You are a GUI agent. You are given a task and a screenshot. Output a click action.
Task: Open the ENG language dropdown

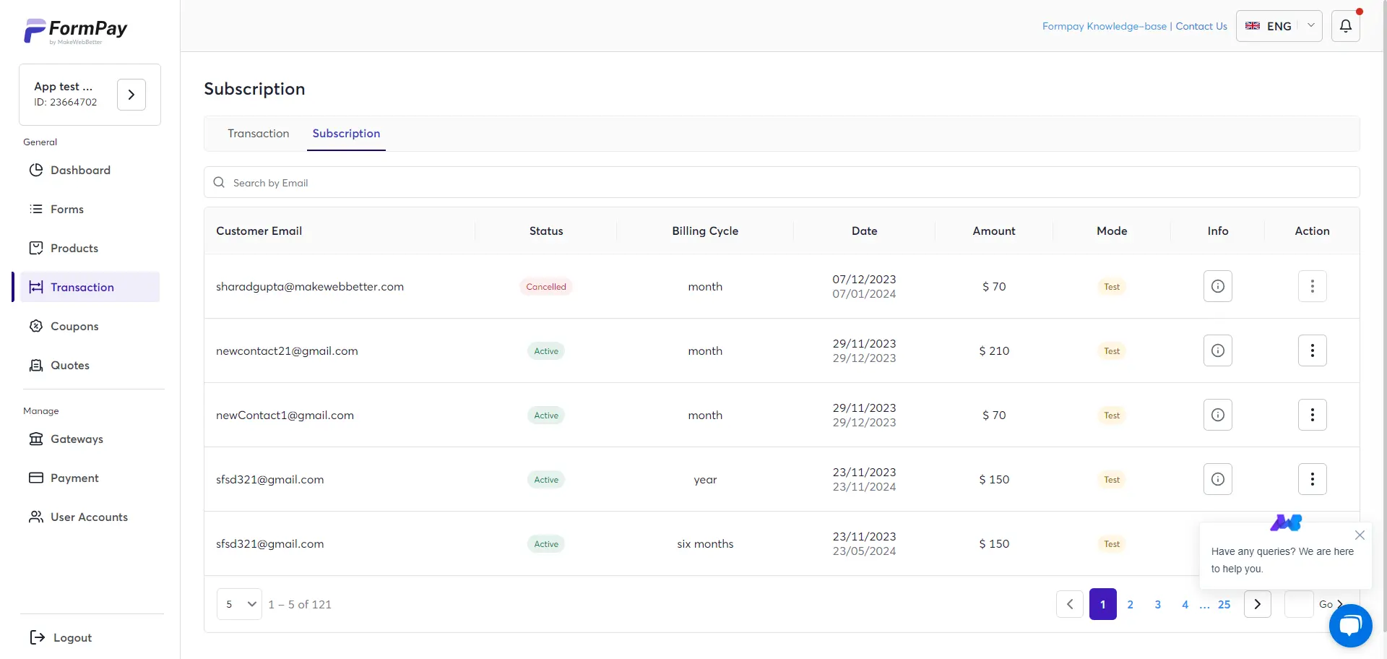[x=1279, y=26]
